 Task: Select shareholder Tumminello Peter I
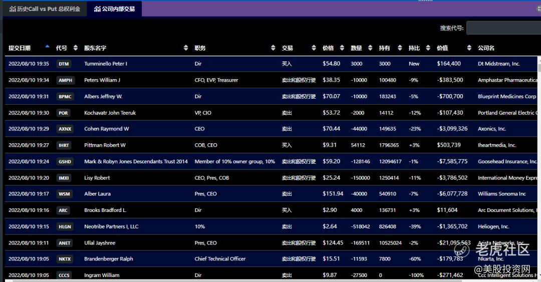(x=106, y=64)
